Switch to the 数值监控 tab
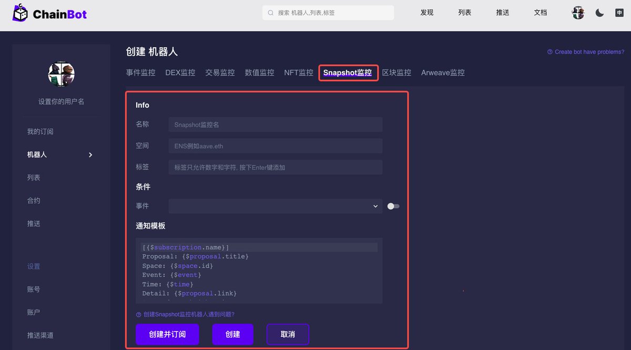 (x=260, y=73)
